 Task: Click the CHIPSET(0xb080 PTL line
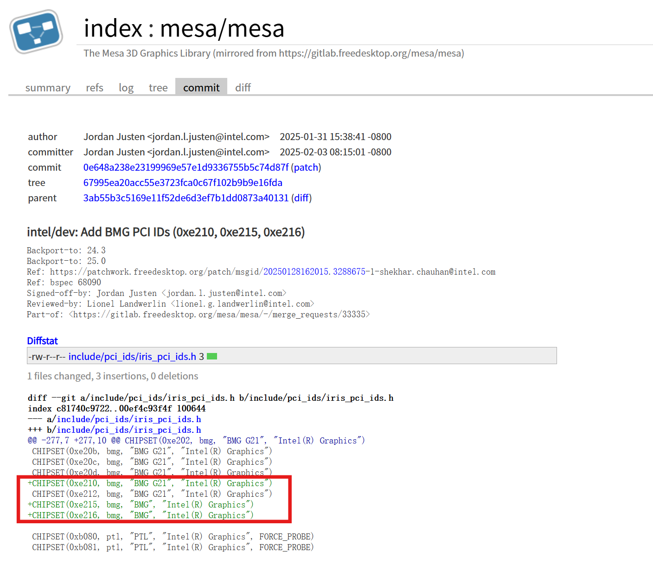pos(173,537)
